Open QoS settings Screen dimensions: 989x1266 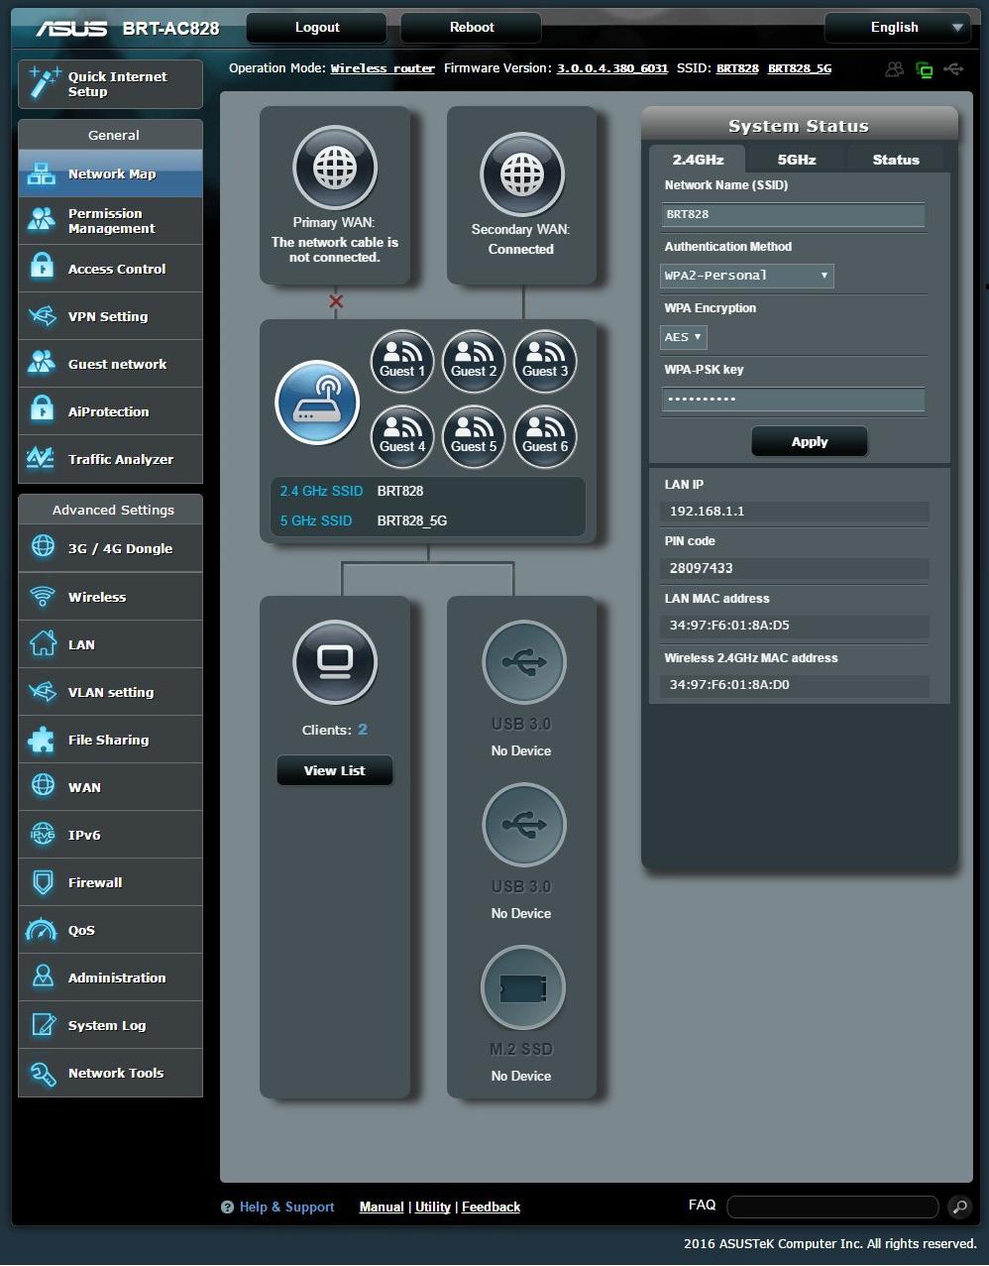pos(110,930)
